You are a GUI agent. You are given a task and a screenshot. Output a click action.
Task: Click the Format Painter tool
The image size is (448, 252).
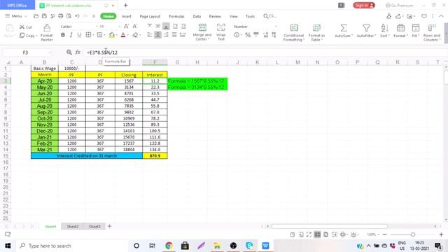47,32
